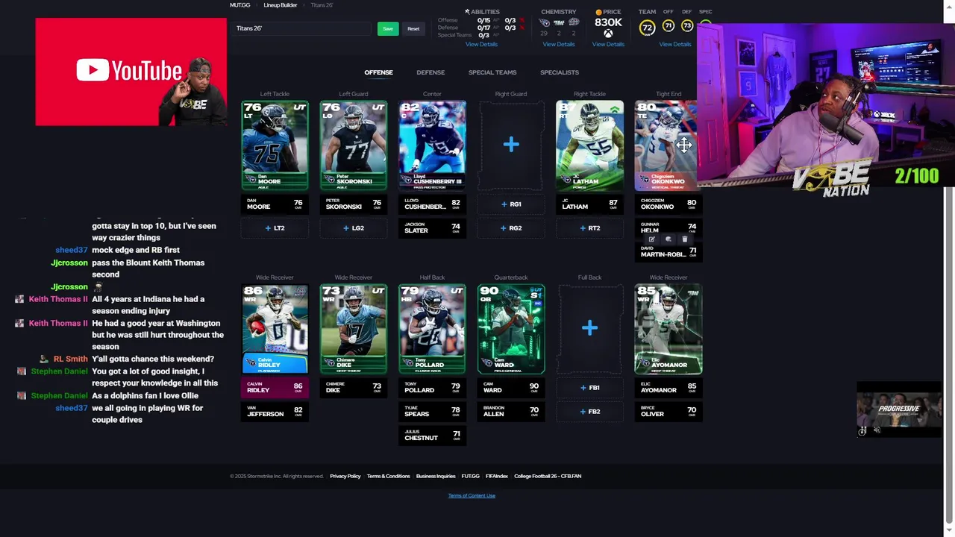Add a player to the Full Back slot
This screenshot has width=955, height=537.
click(x=589, y=328)
